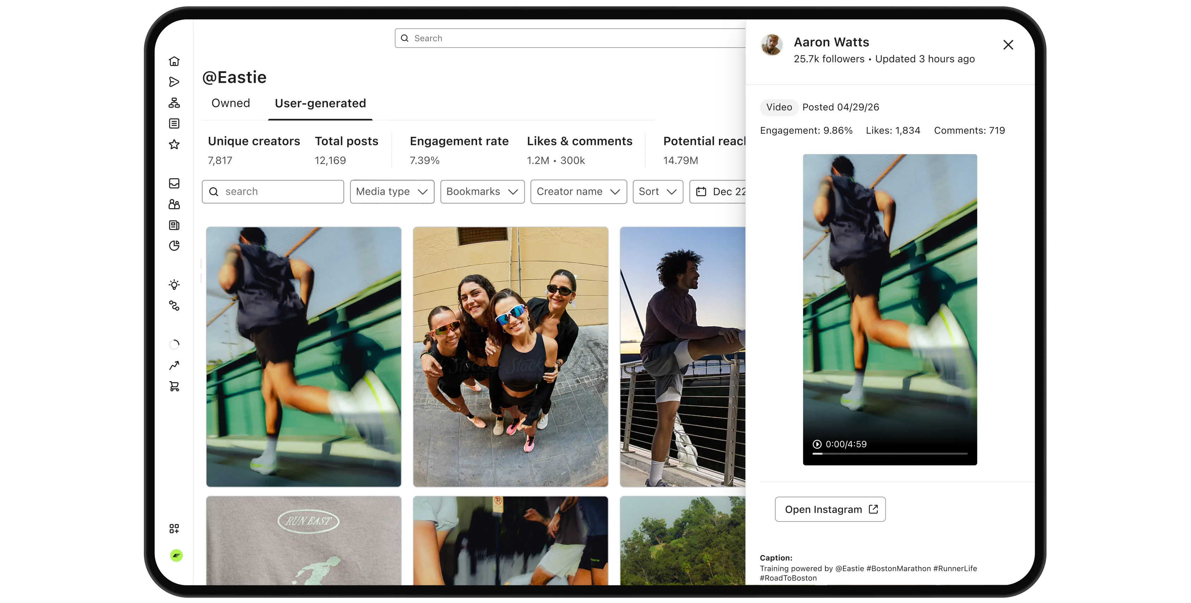Click Aaron Watts profile picture
The width and height of the screenshot is (1191, 603).
click(771, 45)
